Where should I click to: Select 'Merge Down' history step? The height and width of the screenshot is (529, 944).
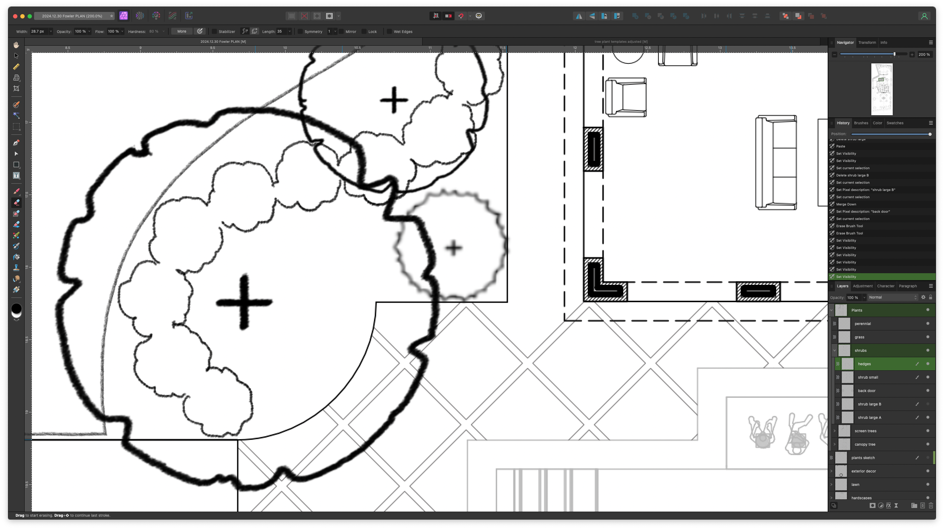[x=882, y=204]
